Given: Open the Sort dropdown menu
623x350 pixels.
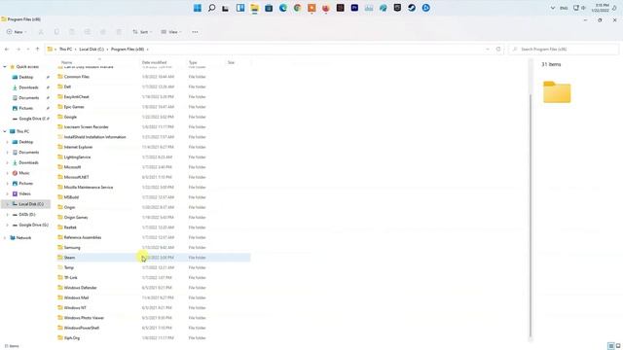Looking at the screenshot, I should tap(142, 32).
